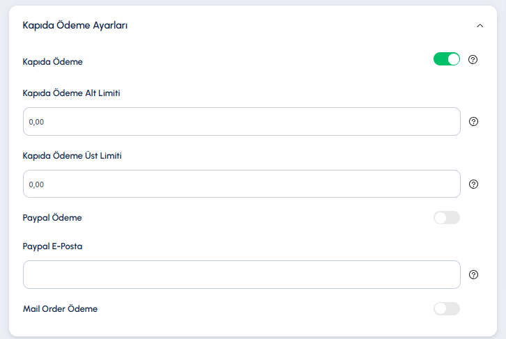Click into the Paypal E-Posta text box

click(242, 274)
